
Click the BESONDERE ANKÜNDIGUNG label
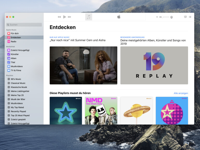click(132, 37)
